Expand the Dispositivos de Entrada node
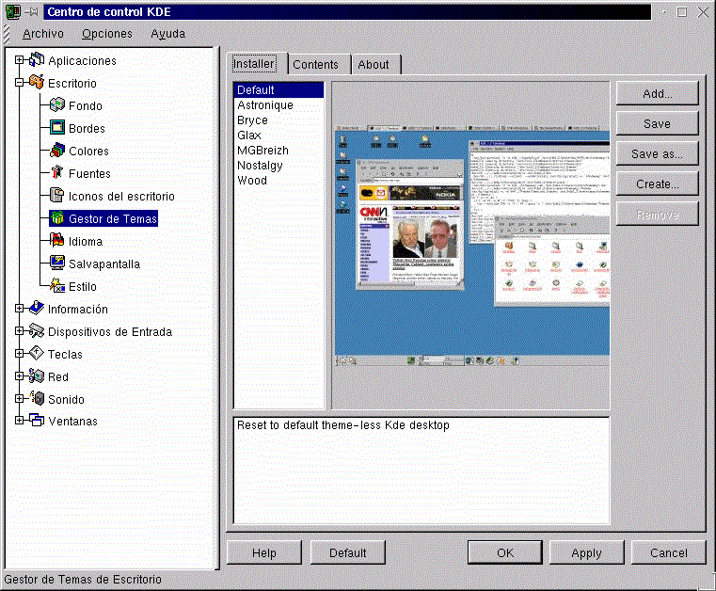The width and height of the screenshot is (716, 591). (19, 332)
